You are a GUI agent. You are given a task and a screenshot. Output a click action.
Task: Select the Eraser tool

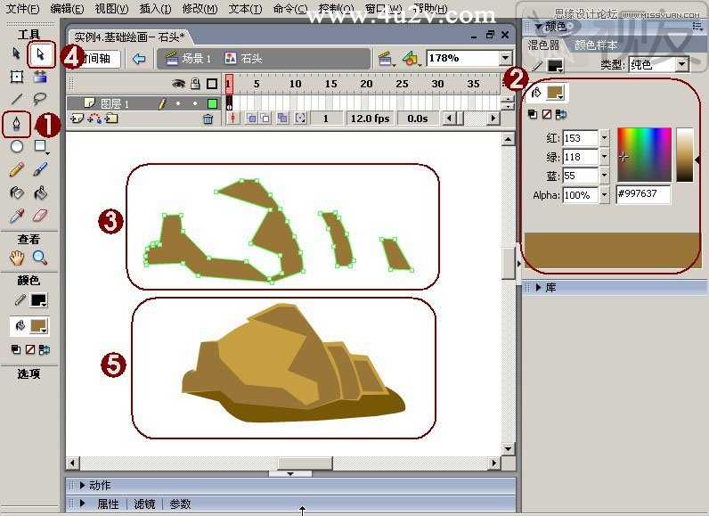40,216
